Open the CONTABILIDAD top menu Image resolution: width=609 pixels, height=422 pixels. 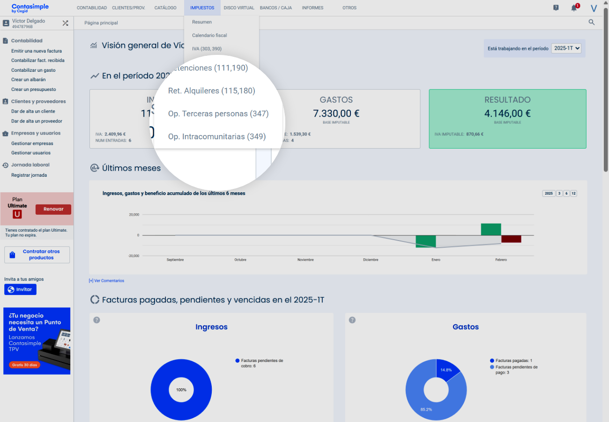(92, 8)
